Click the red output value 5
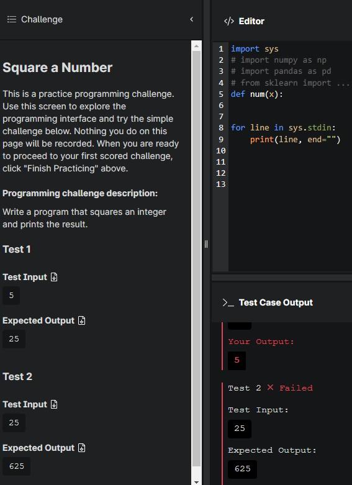 [237, 360]
